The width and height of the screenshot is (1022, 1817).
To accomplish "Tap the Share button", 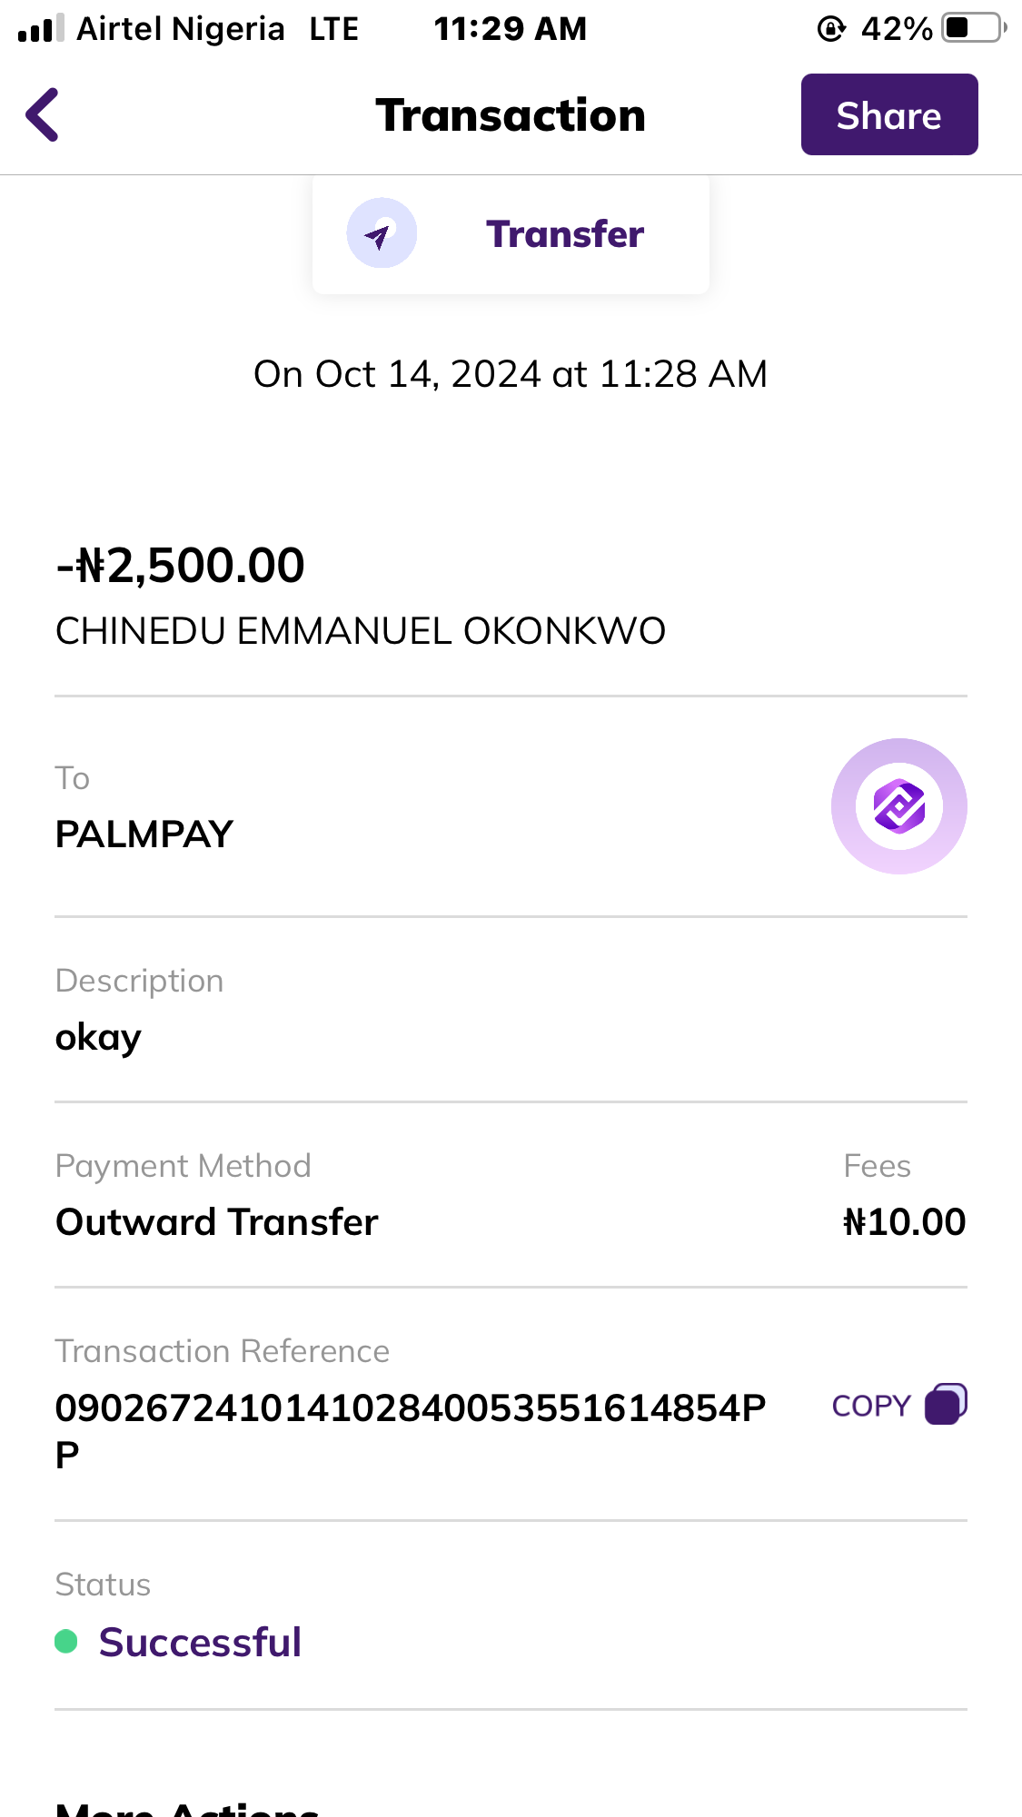I will [x=888, y=115].
